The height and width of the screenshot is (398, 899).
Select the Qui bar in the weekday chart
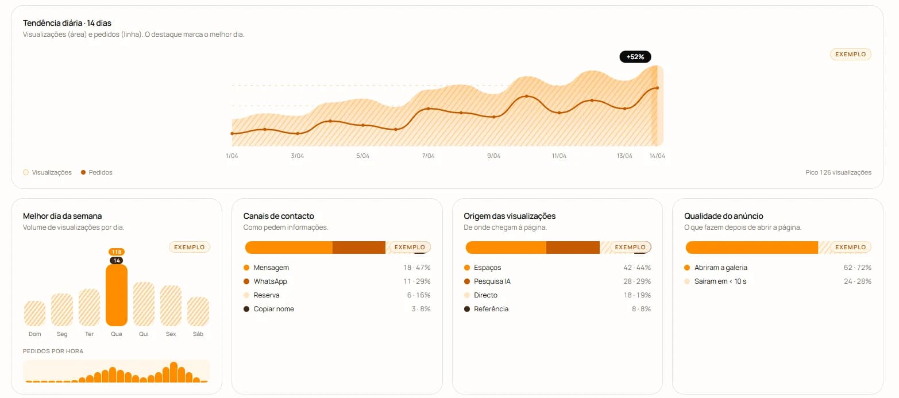click(x=144, y=304)
